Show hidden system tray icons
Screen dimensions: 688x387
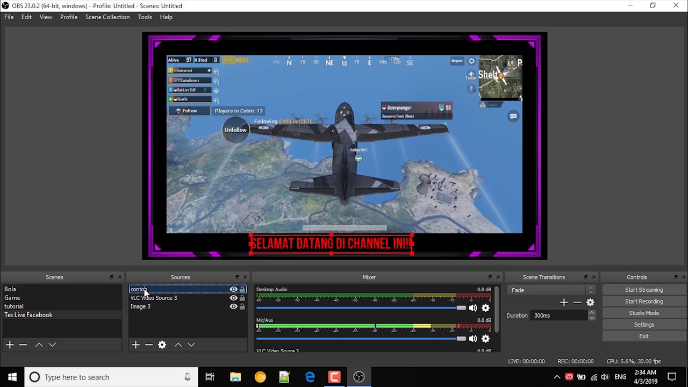pos(557,377)
